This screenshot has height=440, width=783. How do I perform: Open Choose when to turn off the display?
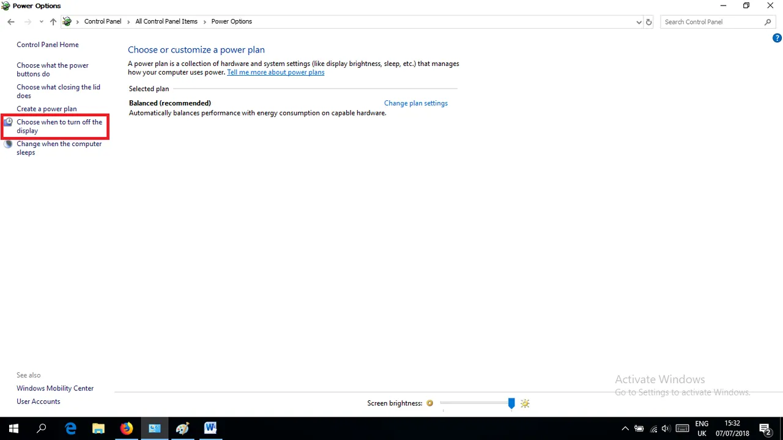pyautogui.click(x=59, y=127)
